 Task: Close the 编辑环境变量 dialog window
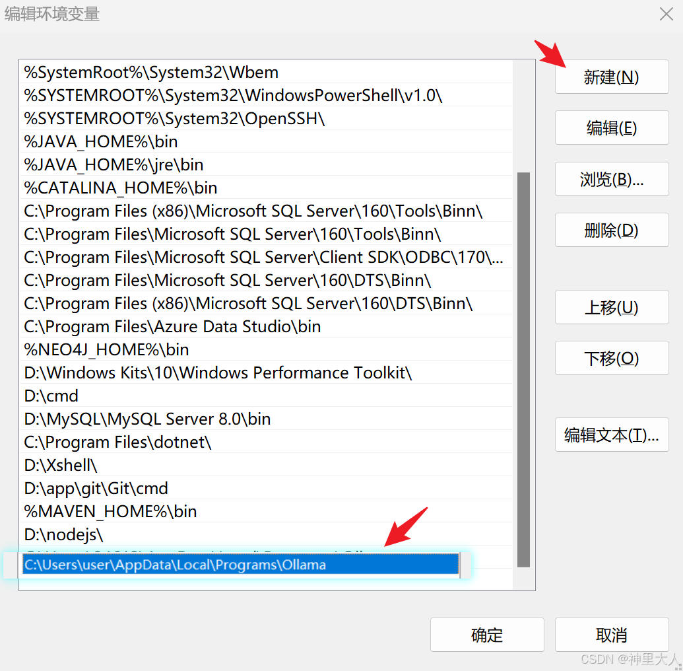tap(666, 14)
